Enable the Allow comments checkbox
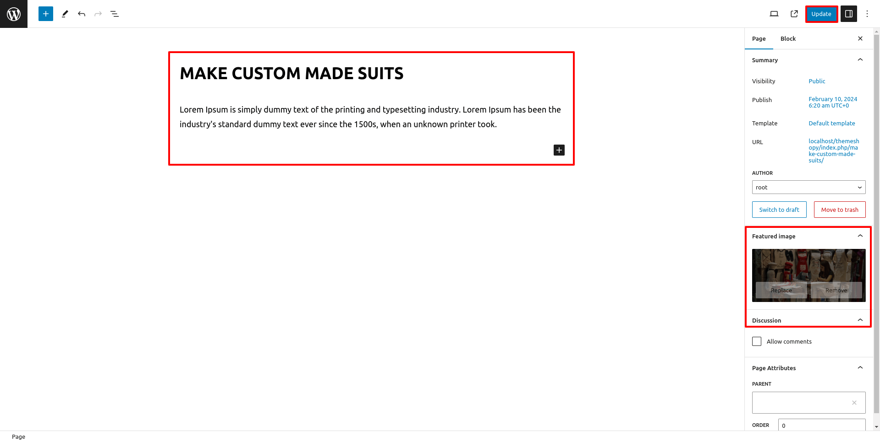Image resolution: width=880 pixels, height=442 pixels. 757,341
